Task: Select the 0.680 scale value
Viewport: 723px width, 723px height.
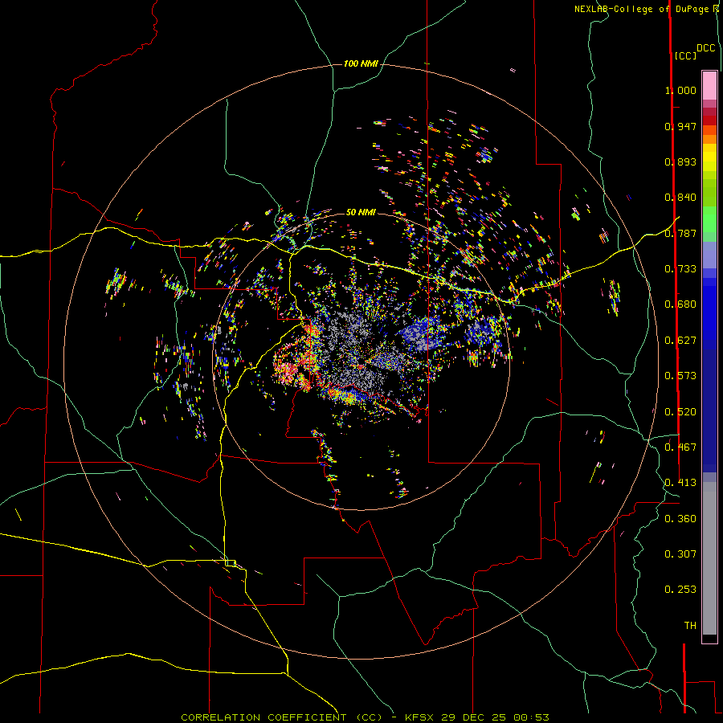Action: [680, 304]
